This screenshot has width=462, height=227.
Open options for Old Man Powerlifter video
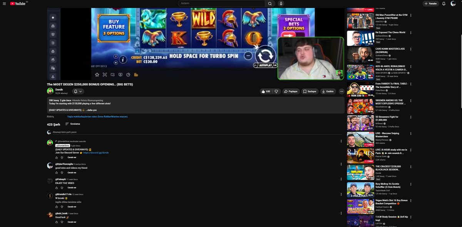411,16
